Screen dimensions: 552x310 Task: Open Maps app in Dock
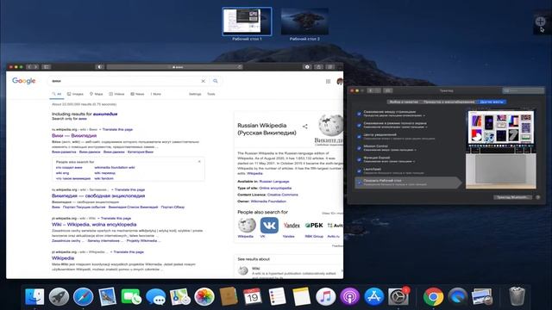pos(180,296)
